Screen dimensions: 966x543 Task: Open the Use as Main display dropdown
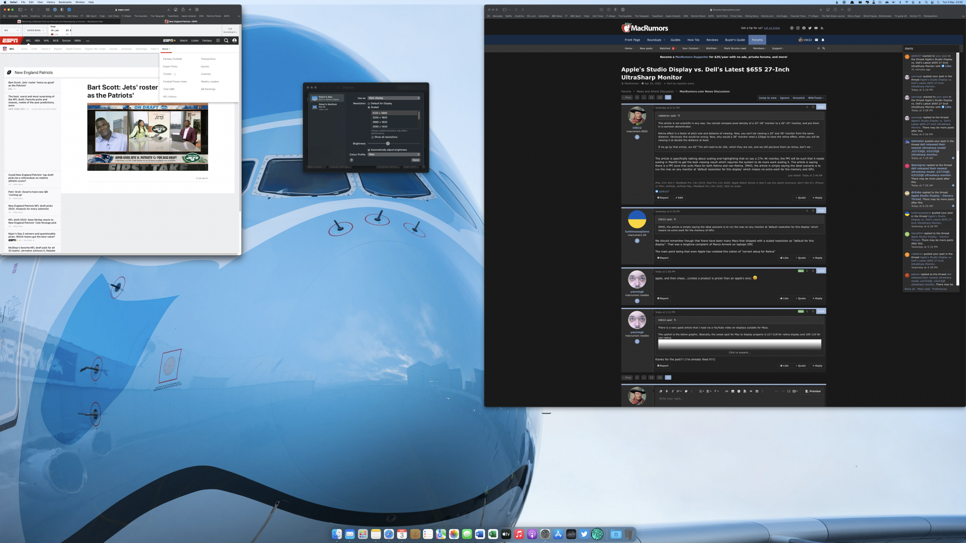394,98
